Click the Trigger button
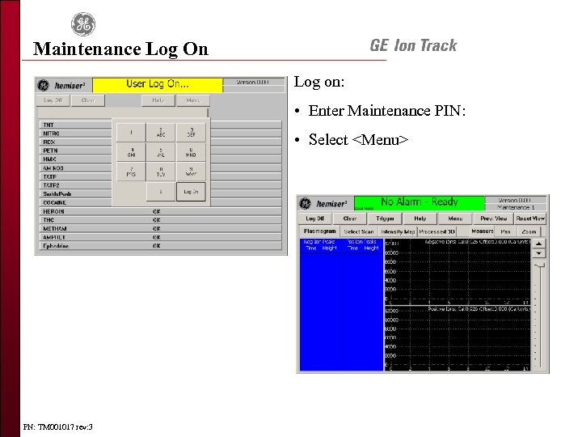 pos(385,218)
